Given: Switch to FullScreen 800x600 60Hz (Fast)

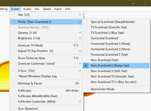Looking at the screenshot, I should (x=37, y=96).
